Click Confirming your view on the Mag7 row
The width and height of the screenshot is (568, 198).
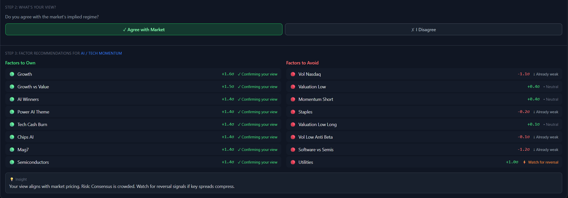[x=258, y=150]
